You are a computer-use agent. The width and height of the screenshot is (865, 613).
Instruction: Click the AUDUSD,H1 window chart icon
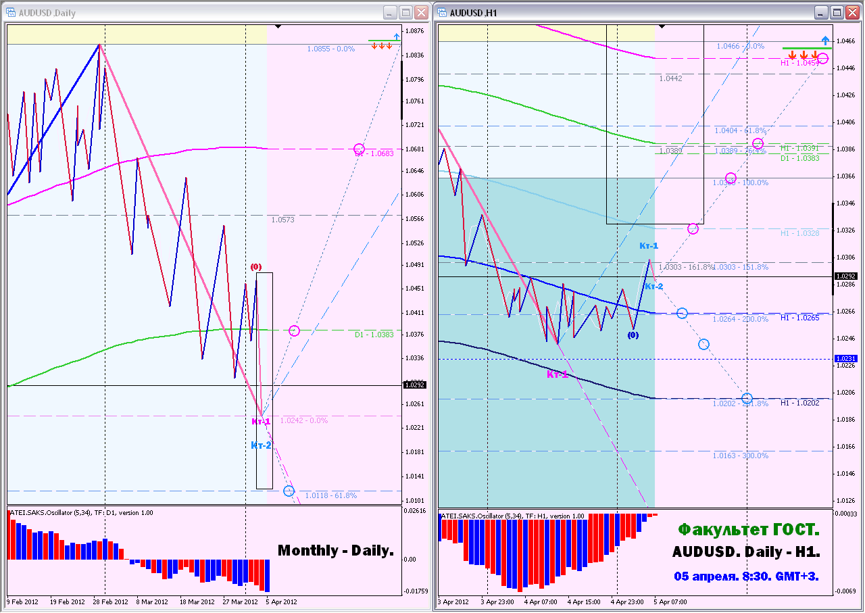(443, 13)
